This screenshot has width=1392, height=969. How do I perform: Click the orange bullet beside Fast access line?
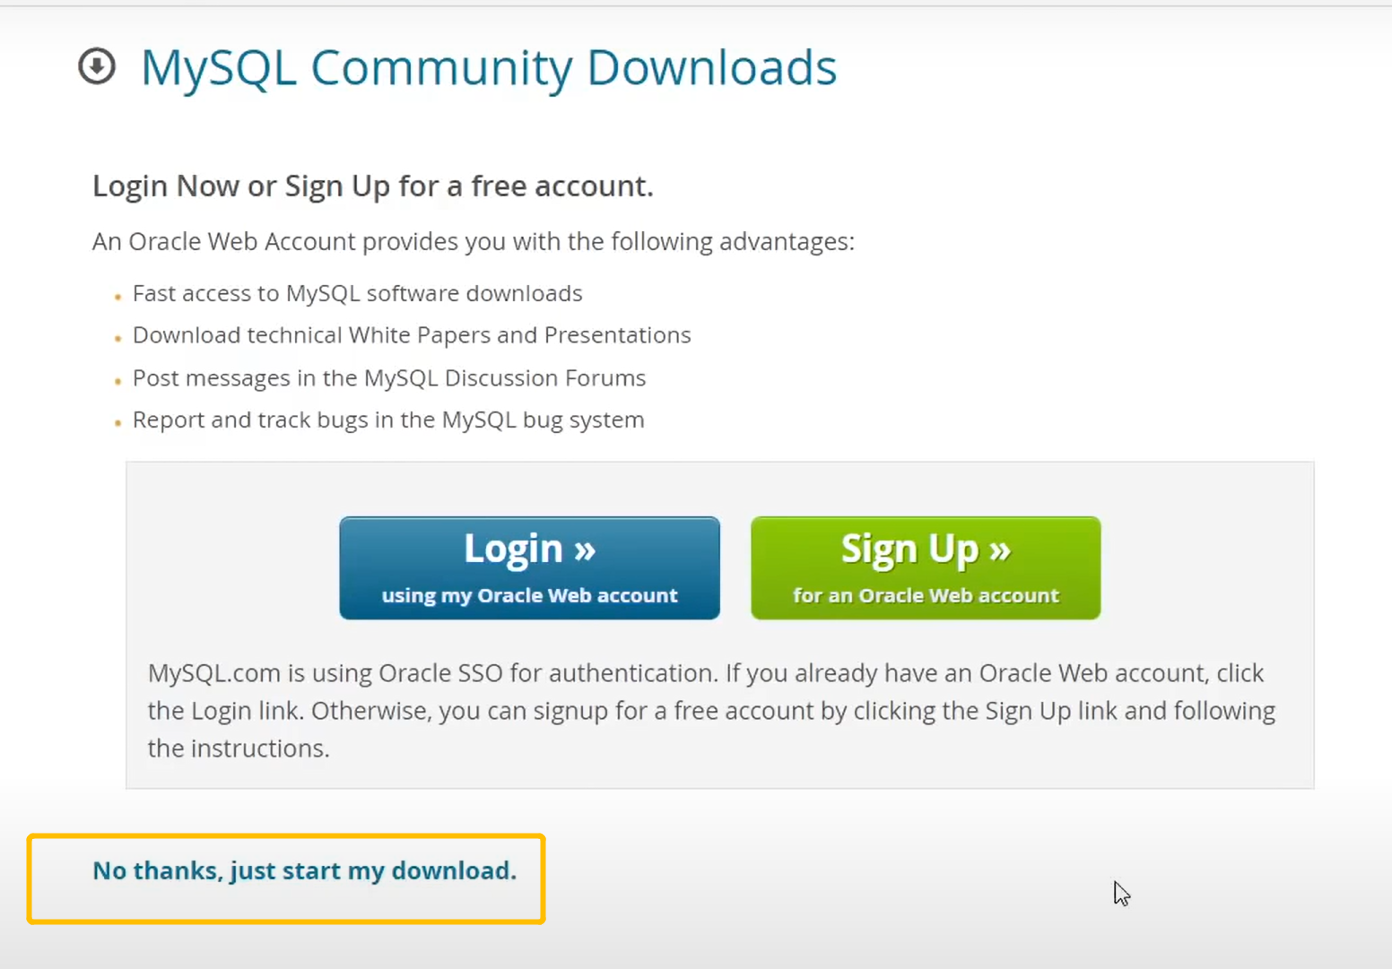[118, 297]
